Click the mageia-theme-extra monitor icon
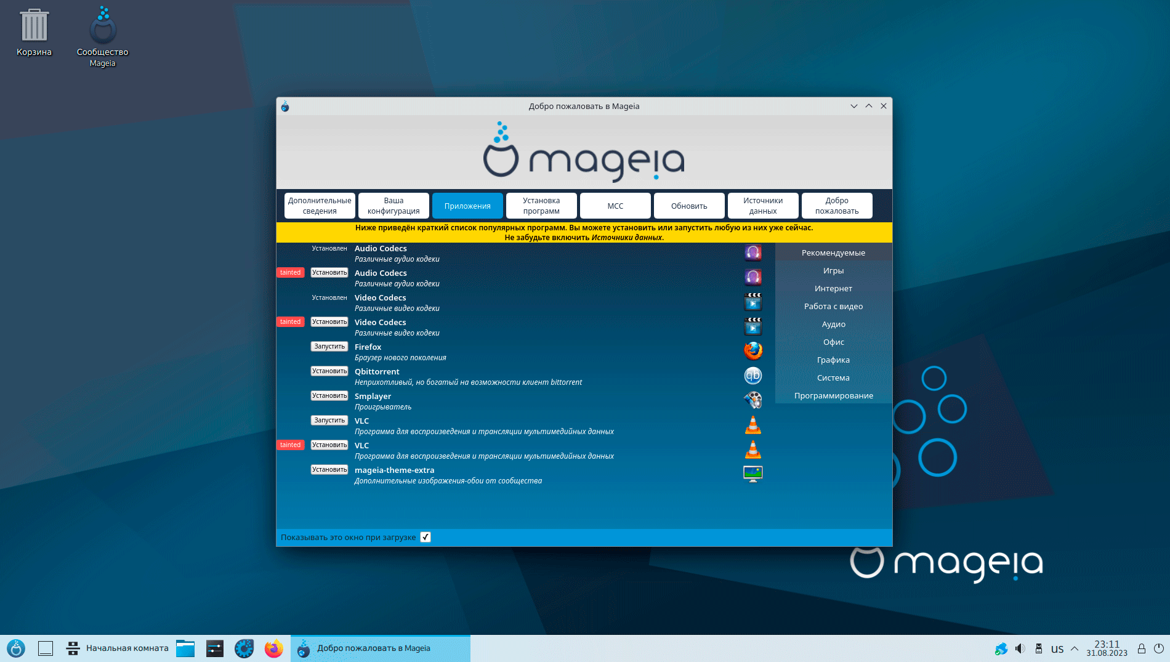 pos(752,474)
